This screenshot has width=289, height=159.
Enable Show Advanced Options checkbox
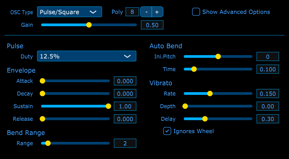(196, 12)
